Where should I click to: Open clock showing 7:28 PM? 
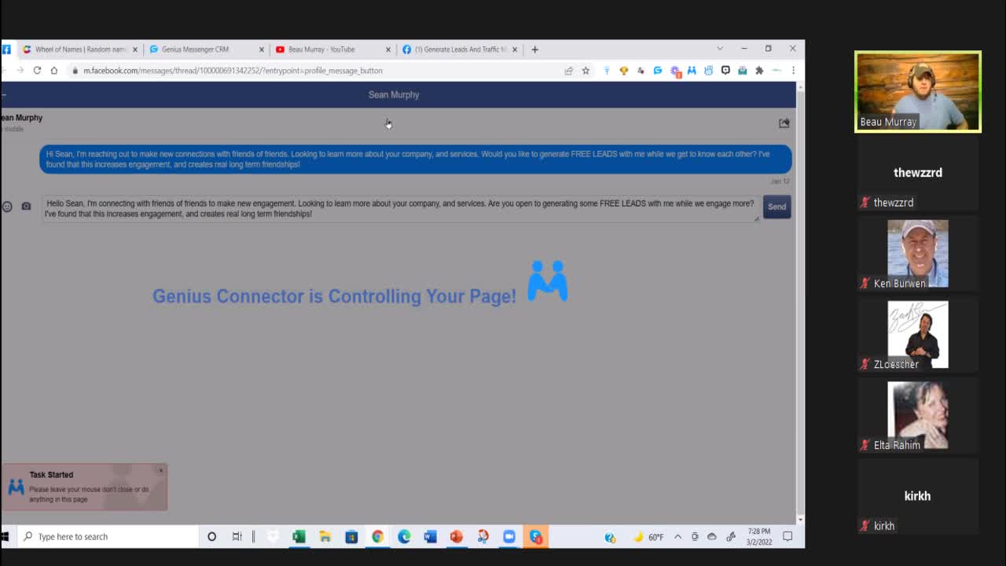point(759,537)
